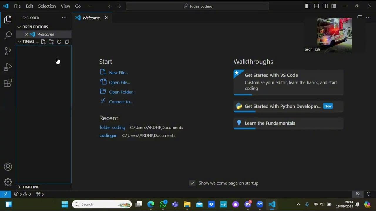Open the File menu
The image size is (376, 211).
17,6
